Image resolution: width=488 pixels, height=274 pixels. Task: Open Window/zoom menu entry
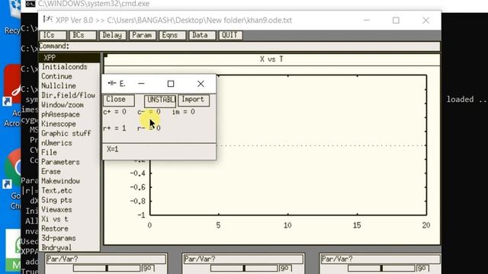coord(63,105)
